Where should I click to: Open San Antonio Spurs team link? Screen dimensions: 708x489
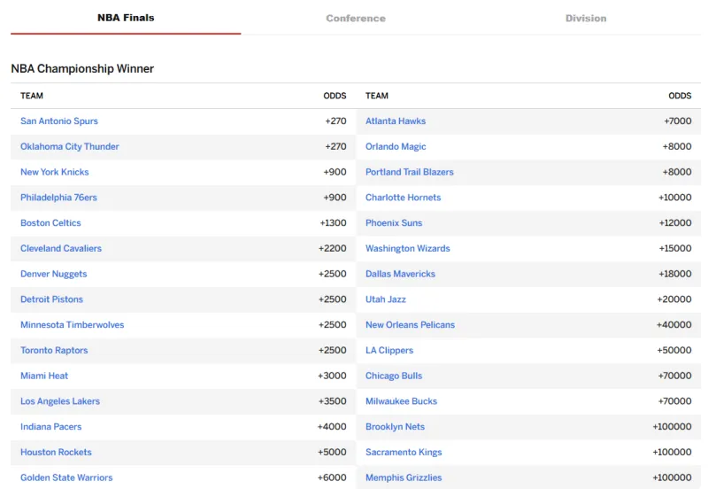(59, 121)
